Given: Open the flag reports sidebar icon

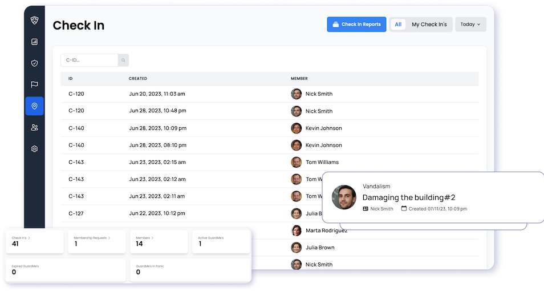Looking at the screenshot, I should (x=34, y=84).
